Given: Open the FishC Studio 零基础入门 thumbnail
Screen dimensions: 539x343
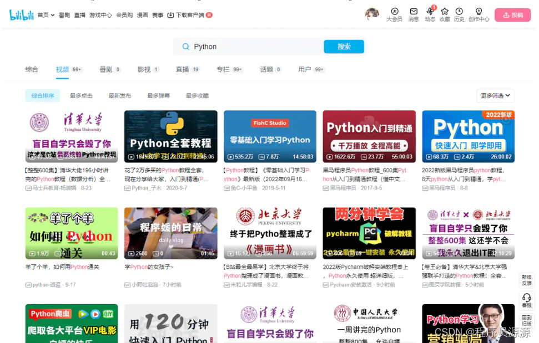Looking at the screenshot, I should [270, 136].
